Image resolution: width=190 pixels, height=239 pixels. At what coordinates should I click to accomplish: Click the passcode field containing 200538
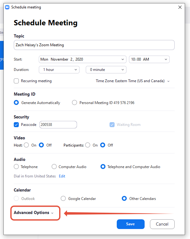point(58,125)
